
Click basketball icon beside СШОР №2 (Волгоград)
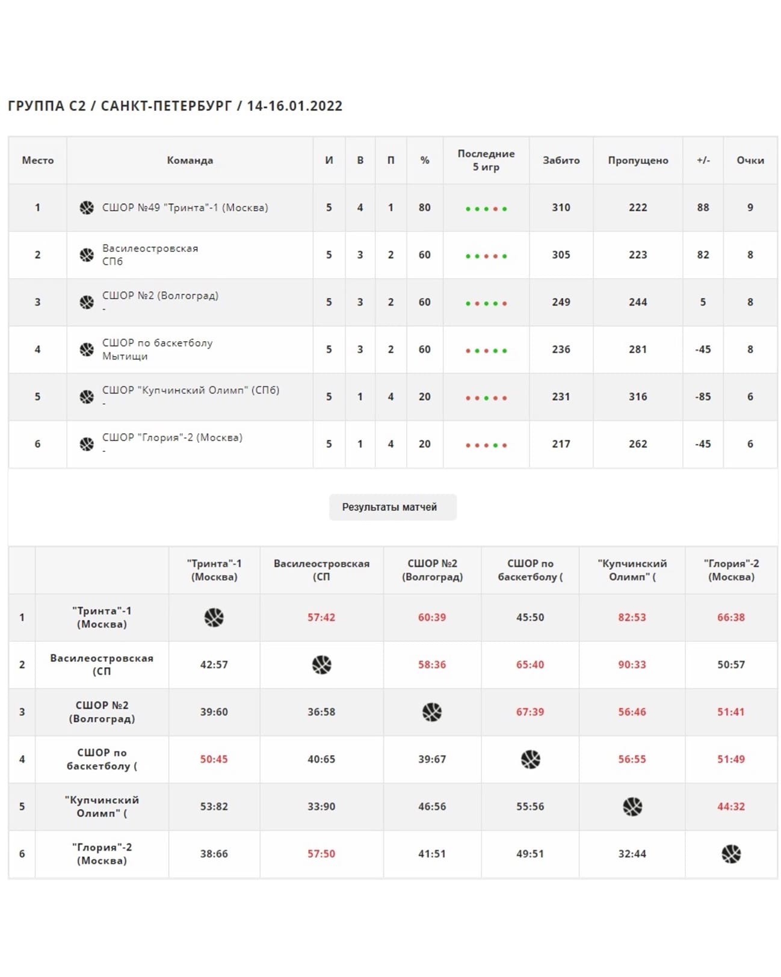click(87, 302)
